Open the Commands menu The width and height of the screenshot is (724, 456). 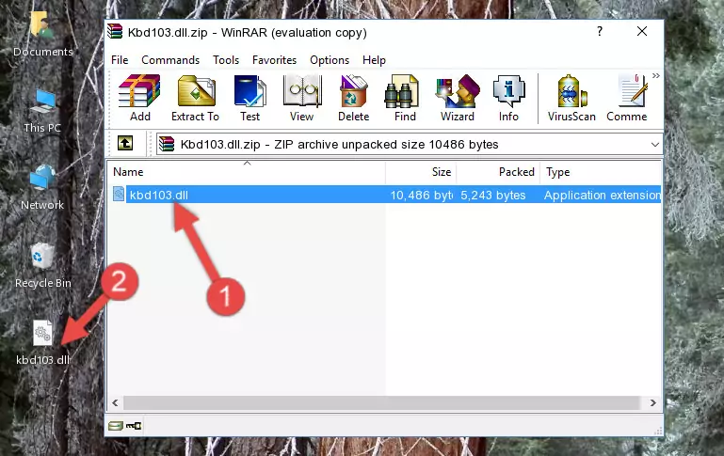coord(170,60)
